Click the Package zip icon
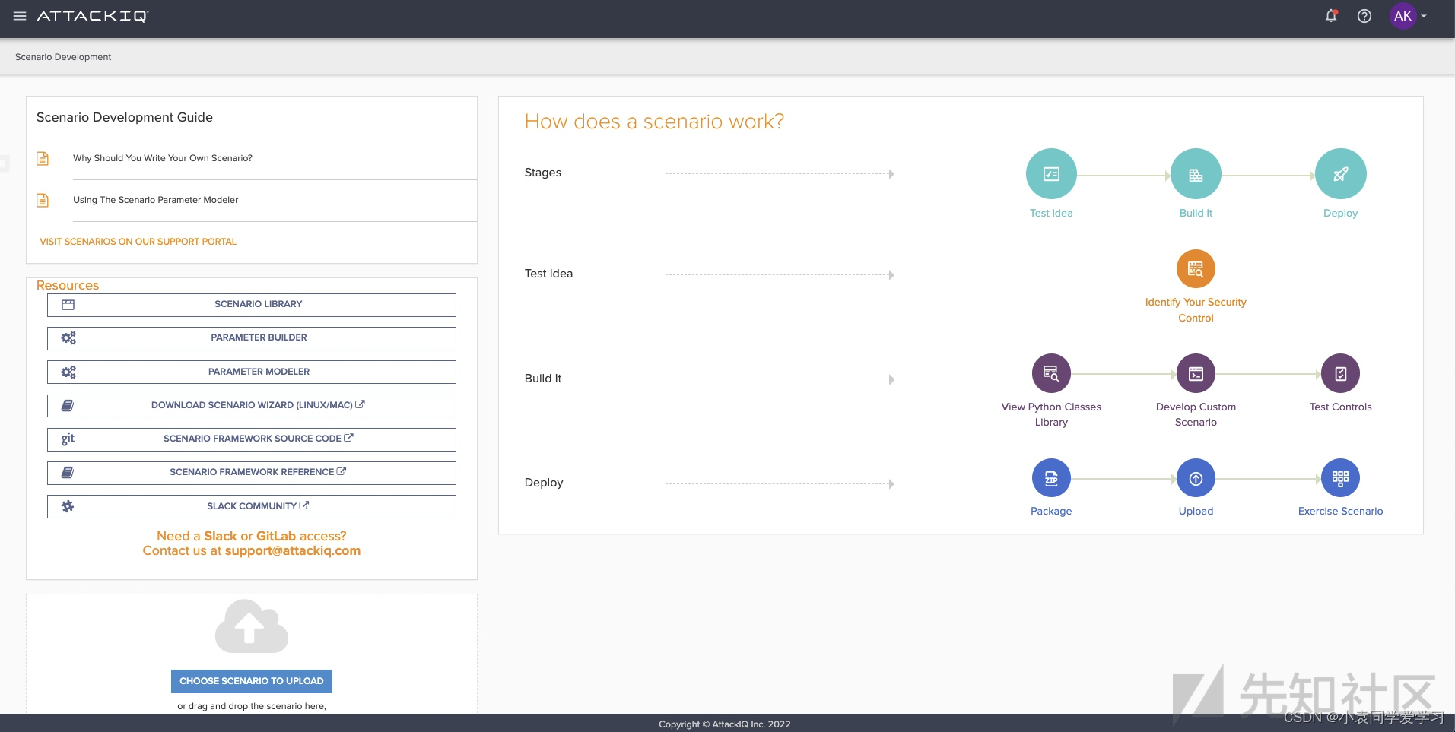This screenshot has width=1455, height=732. point(1051,478)
